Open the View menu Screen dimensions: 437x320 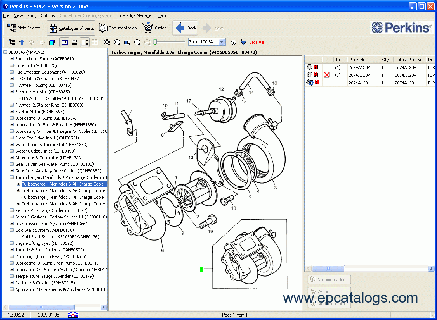pyautogui.click(x=18, y=15)
